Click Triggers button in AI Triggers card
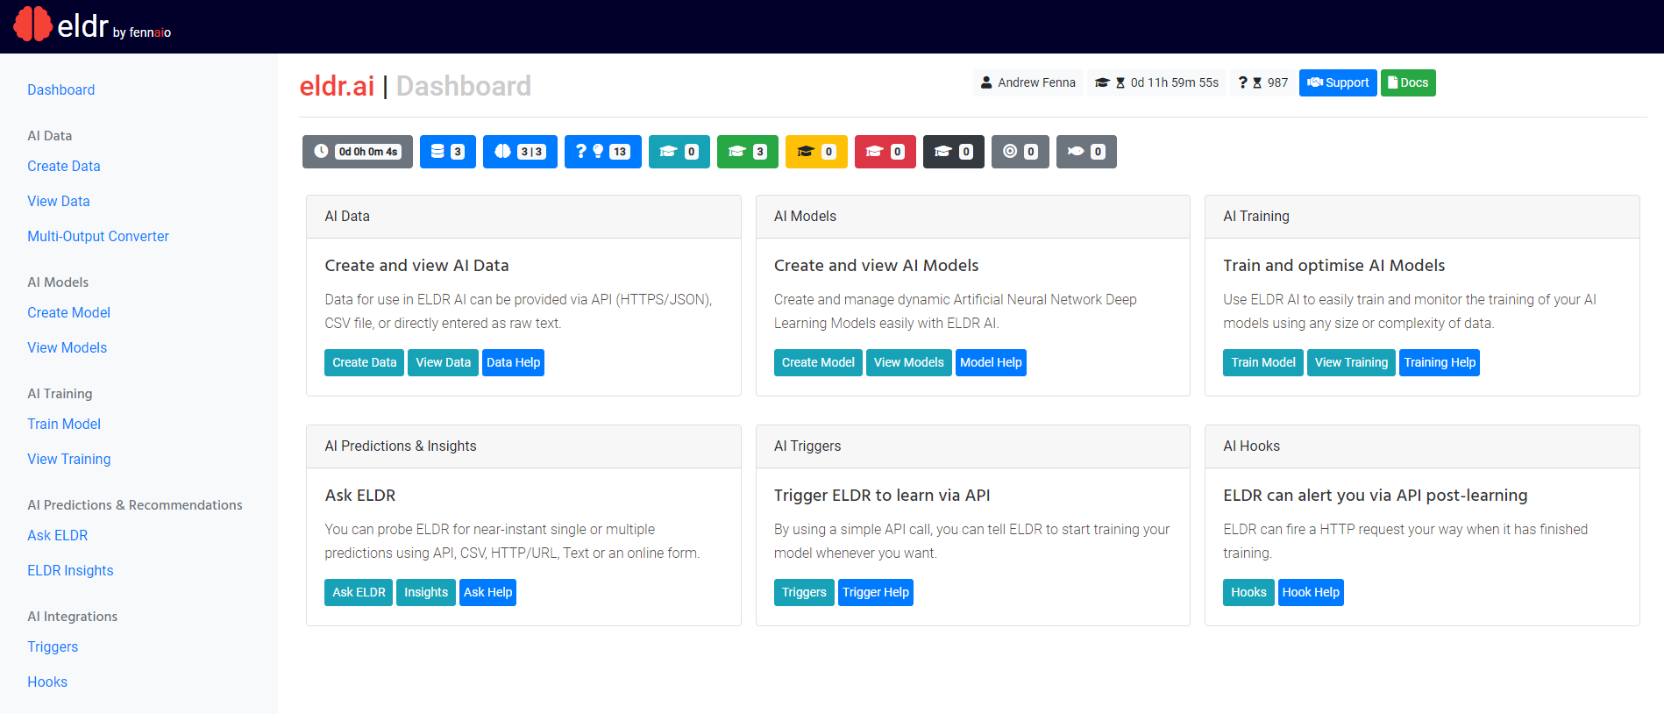The height and width of the screenshot is (714, 1664). 804,592
